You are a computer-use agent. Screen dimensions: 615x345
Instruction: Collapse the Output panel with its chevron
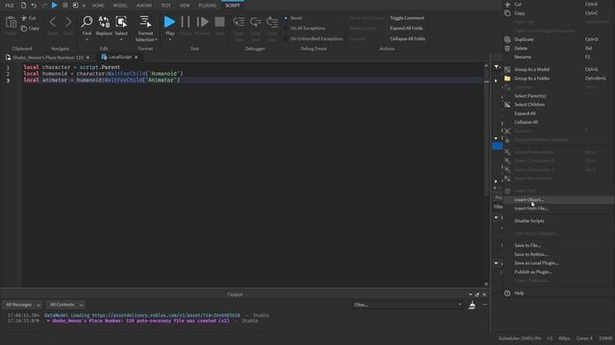pos(470,294)
